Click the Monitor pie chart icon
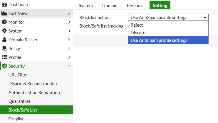218x123 pixels. 4,22
